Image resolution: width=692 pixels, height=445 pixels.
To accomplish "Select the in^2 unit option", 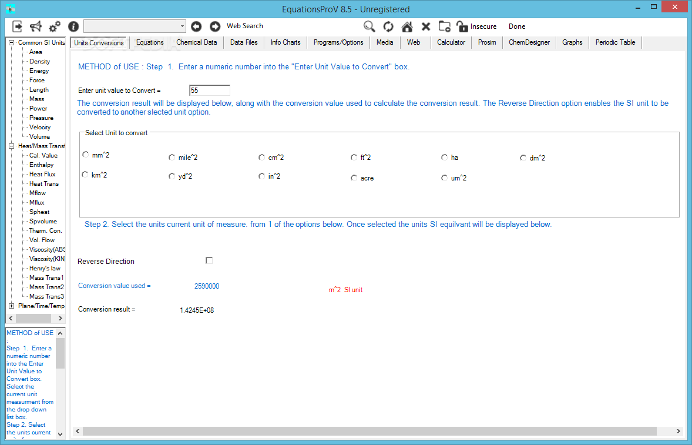I will 262,176.
